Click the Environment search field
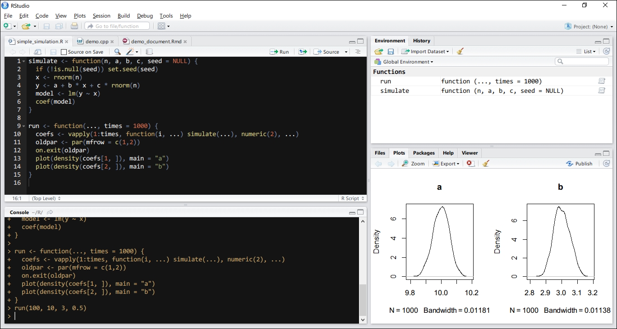 click(582, 61)
